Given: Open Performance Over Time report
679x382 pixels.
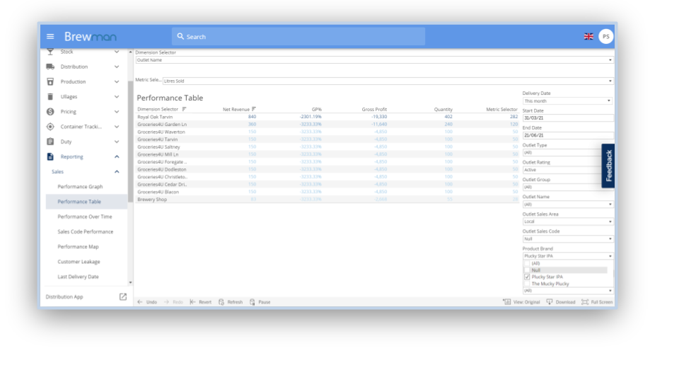Looking at the screenshot, I should pyautogui.click(x=85, y=216).
